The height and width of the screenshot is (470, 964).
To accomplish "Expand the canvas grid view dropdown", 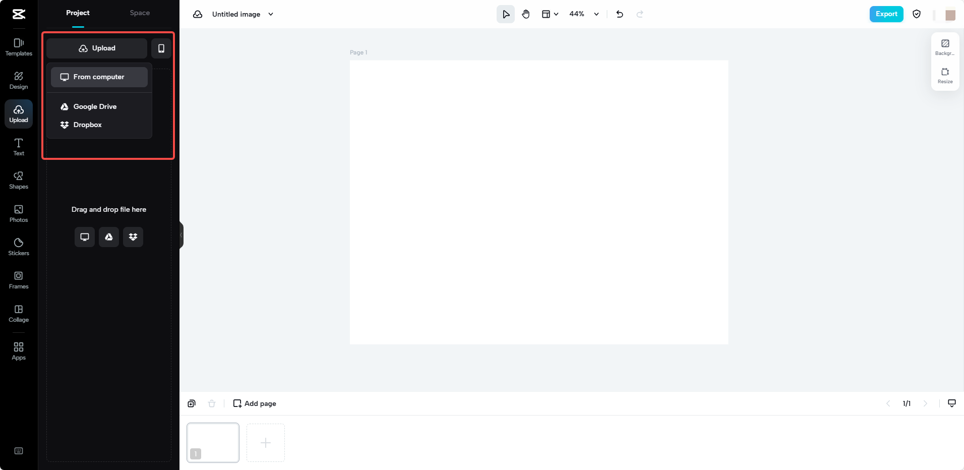I will coord(557,14).
